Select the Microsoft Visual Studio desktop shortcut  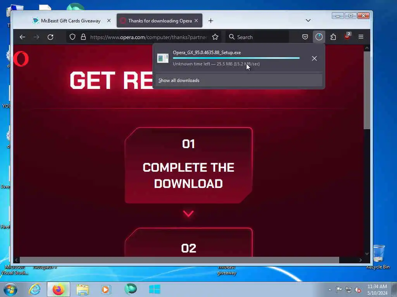point(14,270)
